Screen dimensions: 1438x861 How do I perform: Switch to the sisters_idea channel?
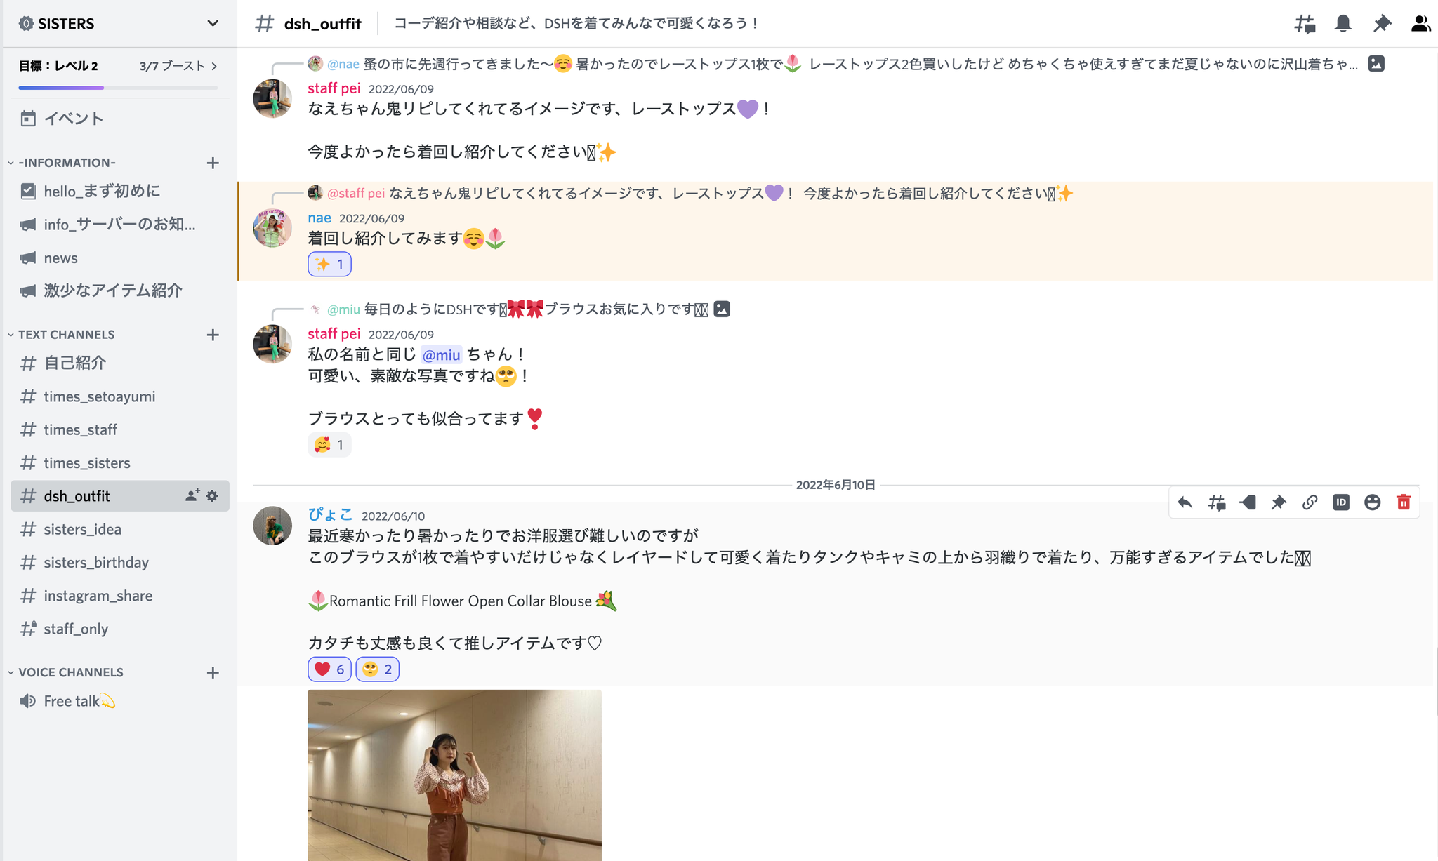tap(120, 529)
